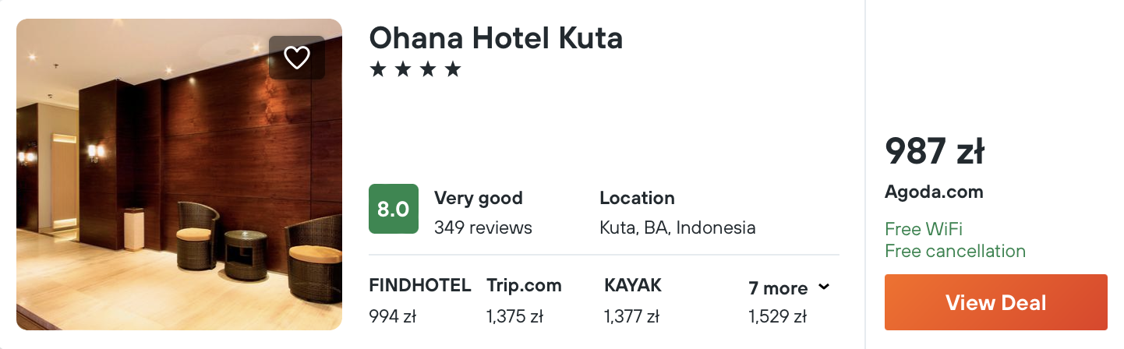The image size is (1124, 349).
Task: Open the Ohana Hotel Kuta photo
Action: [179, 174]
